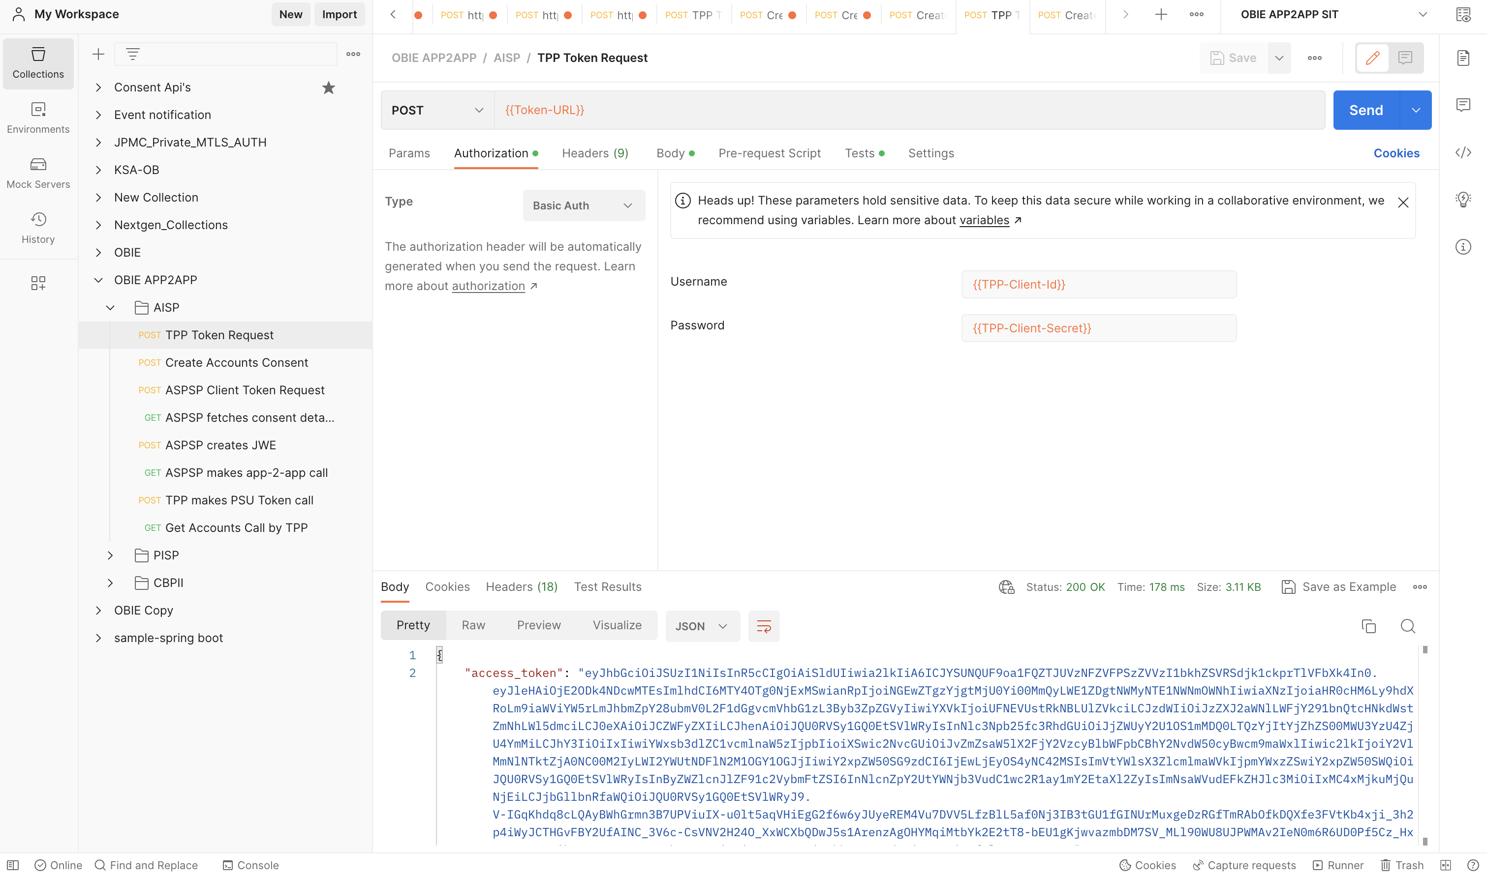Open the Environments sidebar panel
This screenshot has height=877, width=1487.
(x=38, y=117)
